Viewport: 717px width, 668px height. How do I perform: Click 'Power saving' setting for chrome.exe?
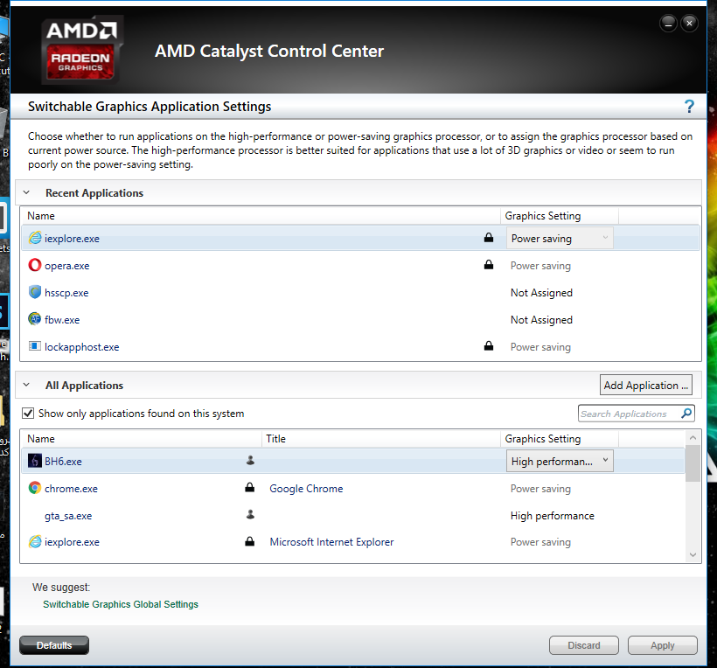[x=540, y=489]
